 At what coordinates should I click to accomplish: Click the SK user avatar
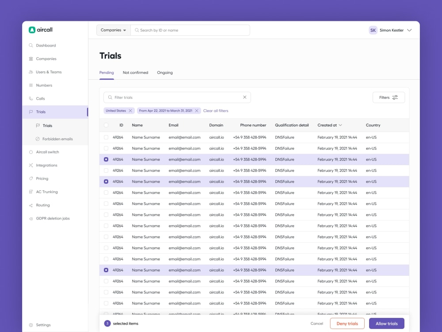pyautogui.click(x=373, y=30)
